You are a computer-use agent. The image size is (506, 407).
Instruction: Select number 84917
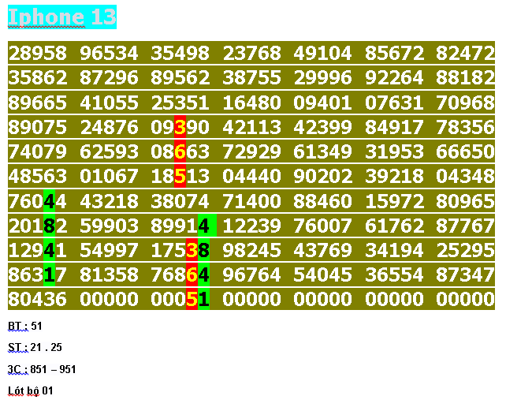(x=394, y=127)
